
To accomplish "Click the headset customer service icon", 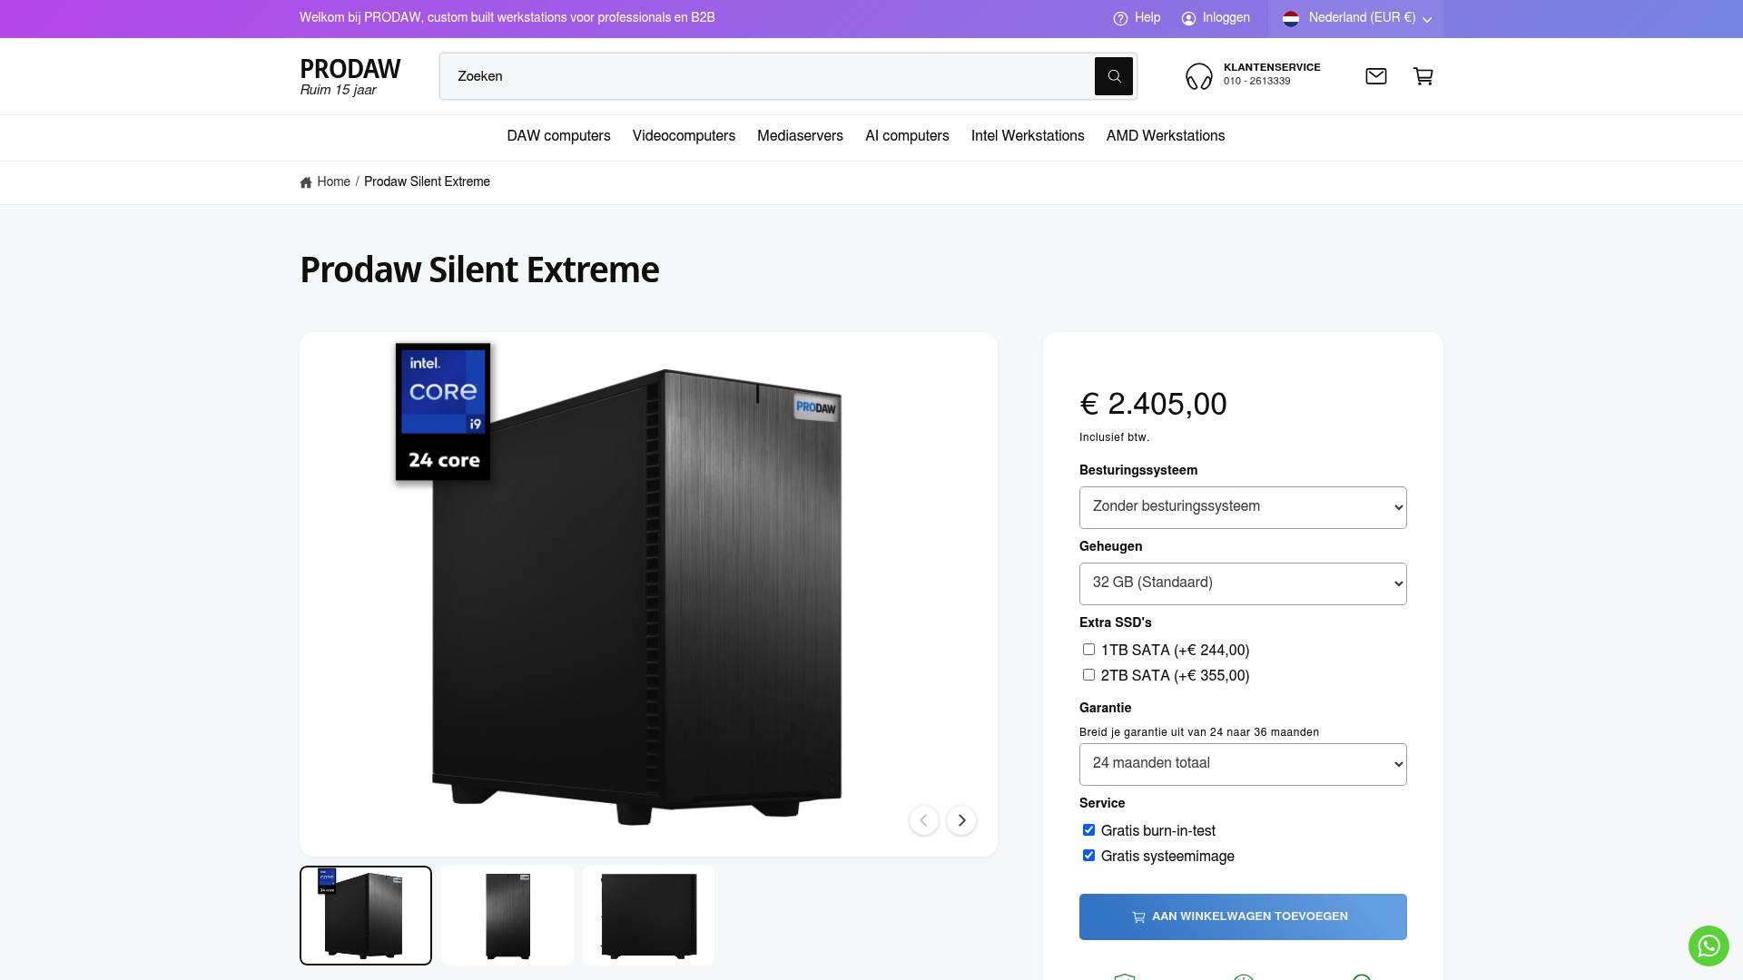I will click(x=1198, y=76).
